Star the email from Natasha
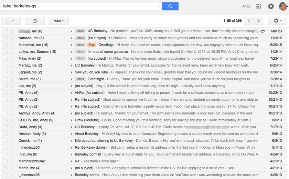Viewport: 289px width, 179px height. point(12,38)
